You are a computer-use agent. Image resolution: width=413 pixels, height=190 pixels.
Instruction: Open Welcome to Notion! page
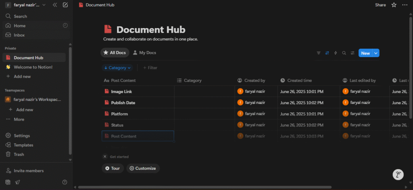[x=34, y=67]
